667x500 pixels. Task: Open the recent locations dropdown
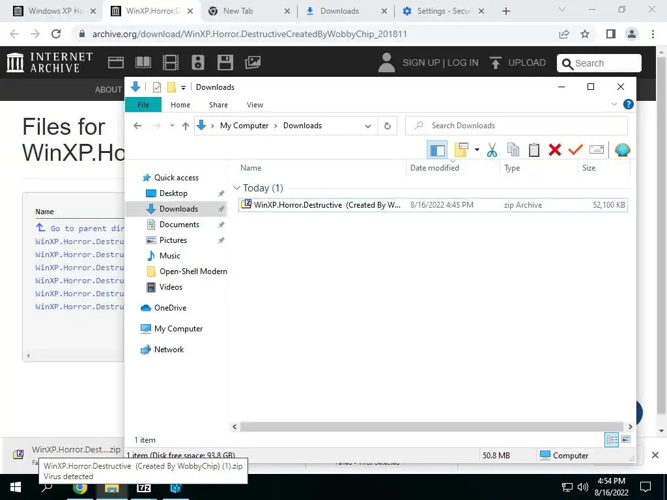point(172,126)
